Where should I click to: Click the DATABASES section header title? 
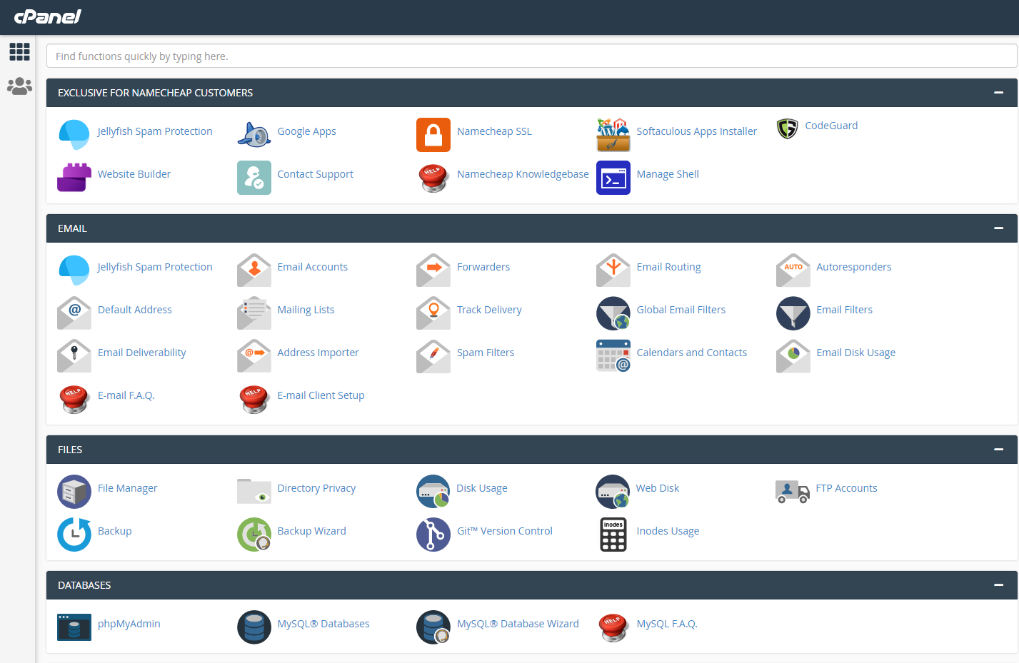click(x=84, y=585)
